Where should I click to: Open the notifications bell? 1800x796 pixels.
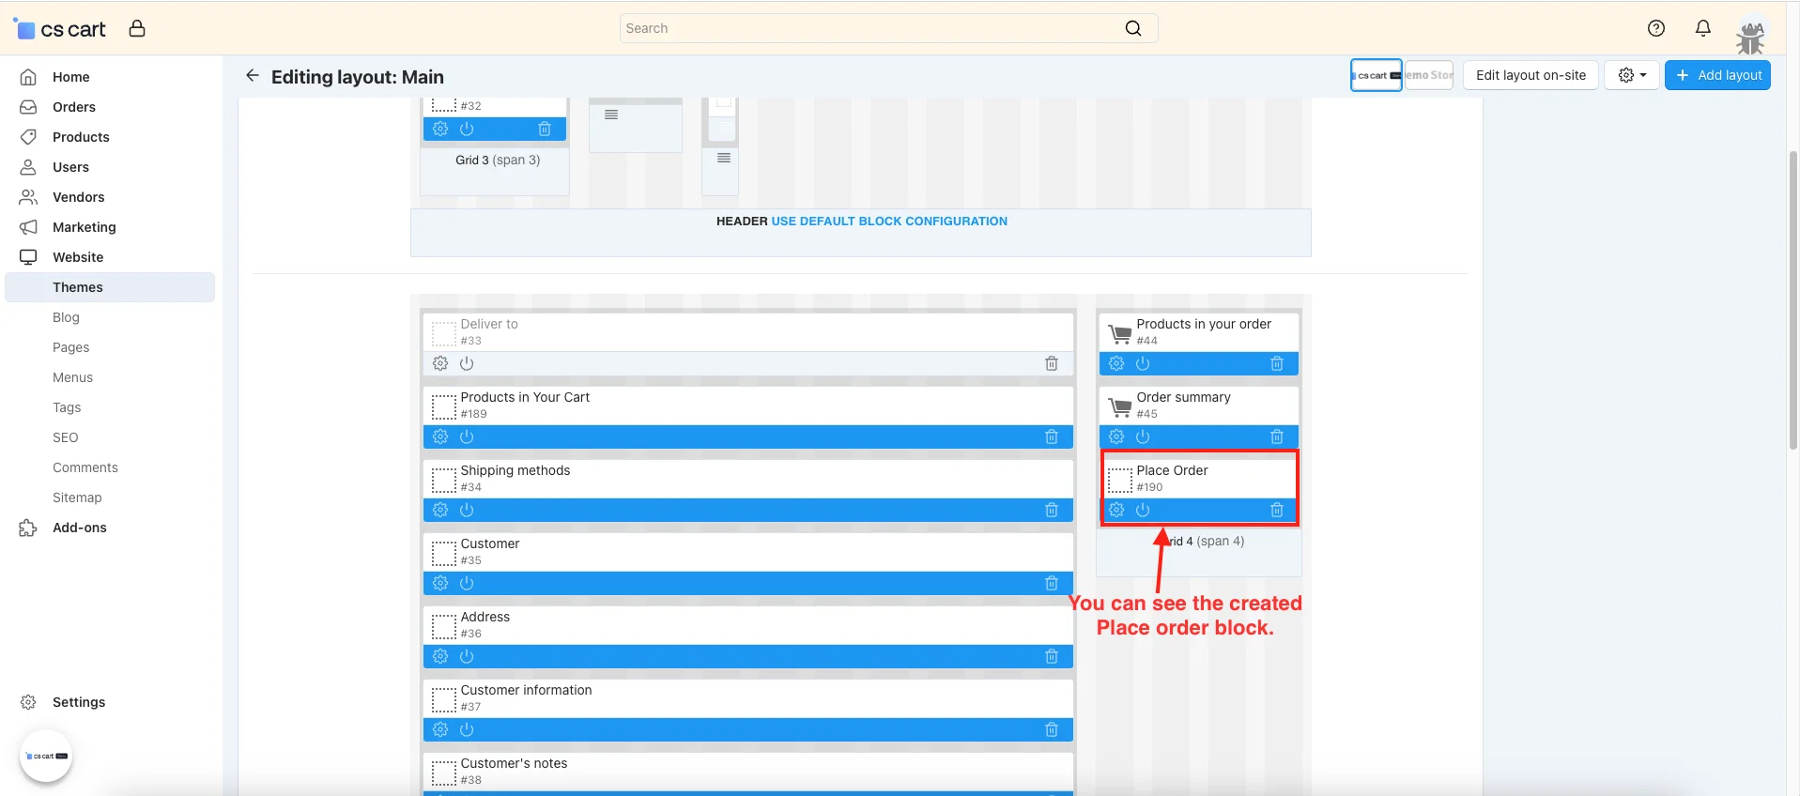point(1703,28)
